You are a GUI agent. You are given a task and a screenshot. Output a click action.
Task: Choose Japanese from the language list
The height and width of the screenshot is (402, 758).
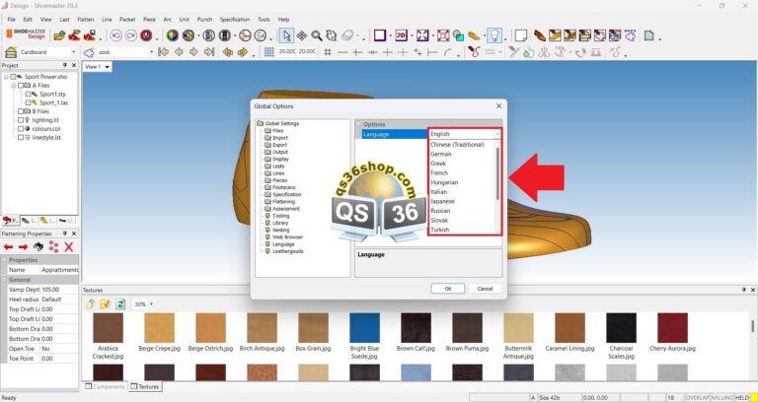pyautogui.click(x=442, y=201)
